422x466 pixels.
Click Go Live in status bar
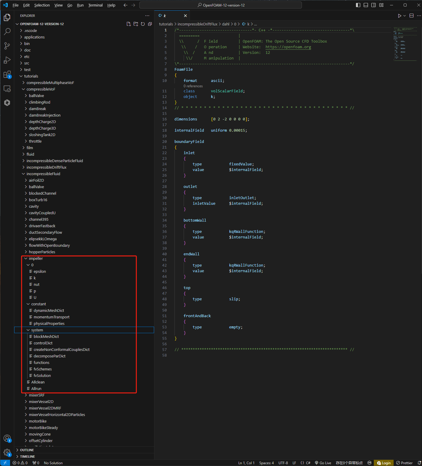pos(323,463)
